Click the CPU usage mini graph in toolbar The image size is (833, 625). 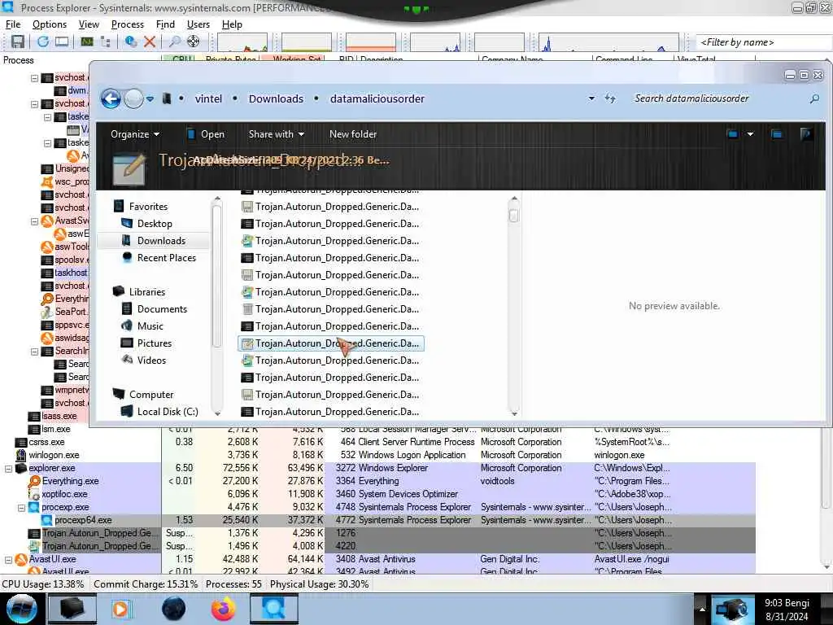click(x=242, y=42)
